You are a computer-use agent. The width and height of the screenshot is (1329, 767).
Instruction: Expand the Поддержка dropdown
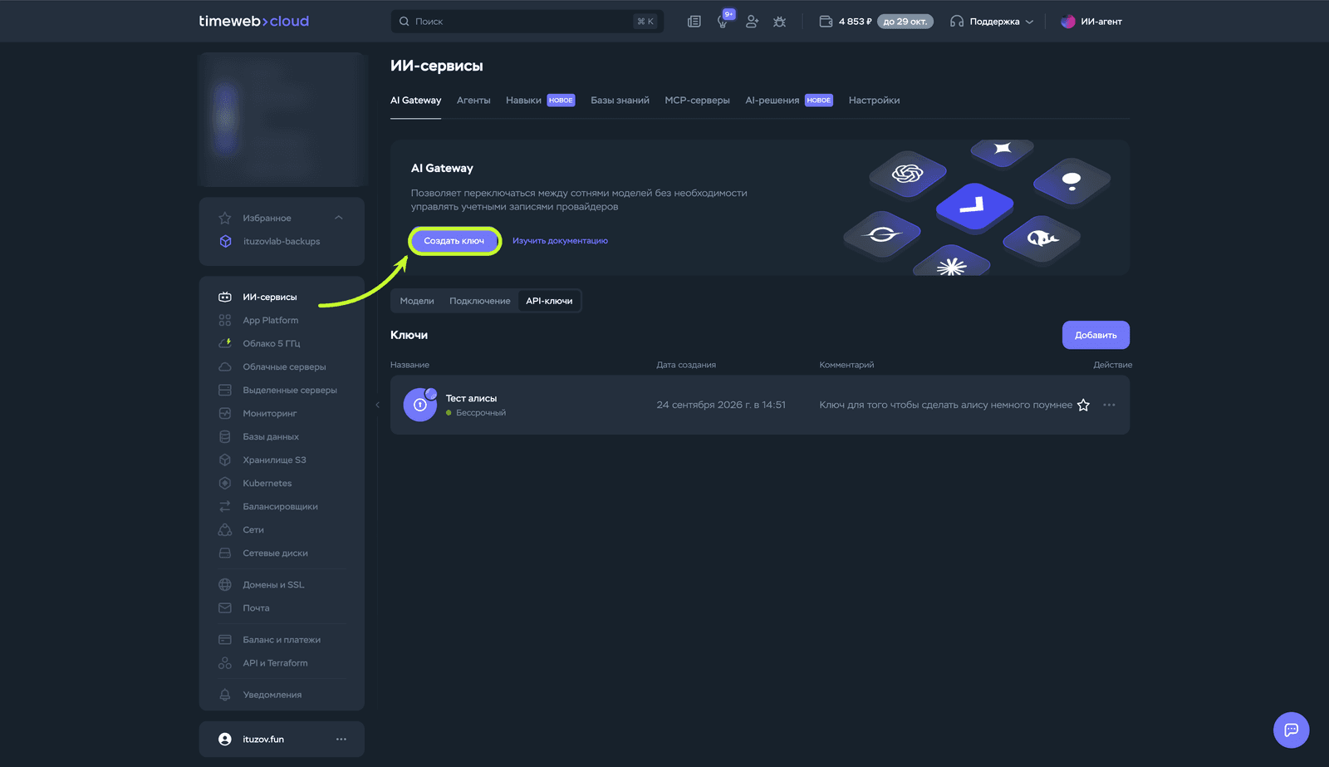coord(993,22)
